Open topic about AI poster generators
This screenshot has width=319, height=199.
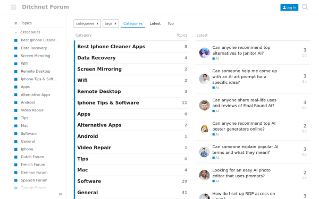tap(244, 126)
